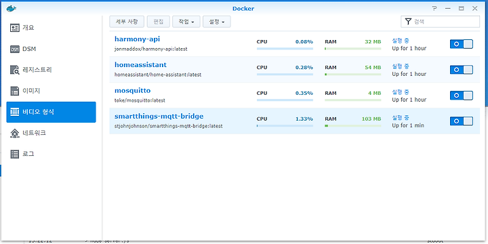Click the 0.35% CPU value for mosquitto

click(304, 93)
